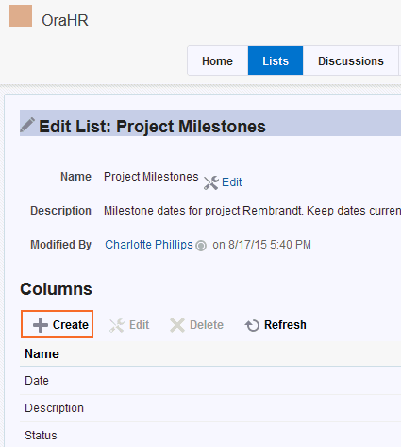Screen dimensions: 401x447
Task: Click the OraHR portal title text
Action: pyautogui.click(x=65, y=20)
